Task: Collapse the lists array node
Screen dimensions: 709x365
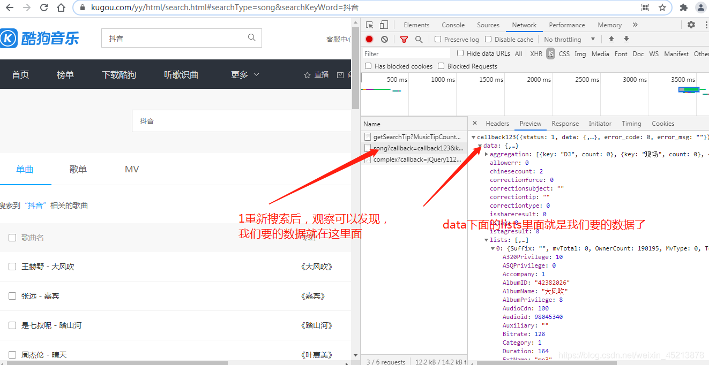Action: point(487,240)
